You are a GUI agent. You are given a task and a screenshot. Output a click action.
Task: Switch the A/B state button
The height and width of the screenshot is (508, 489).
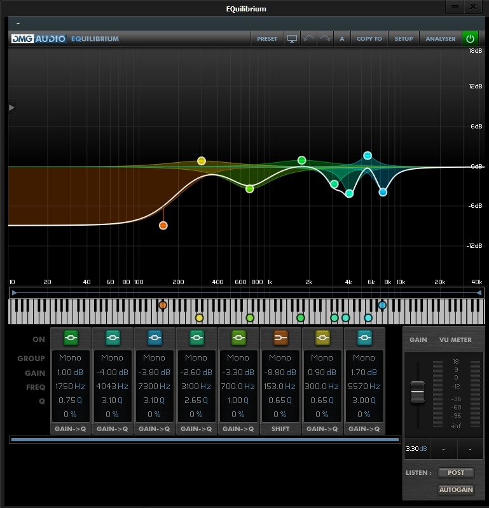point(342,39)
